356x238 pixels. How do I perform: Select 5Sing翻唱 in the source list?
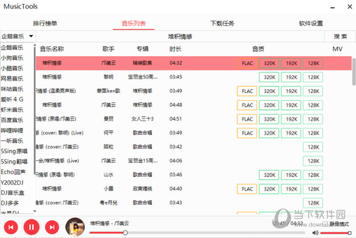coord(14,162)
